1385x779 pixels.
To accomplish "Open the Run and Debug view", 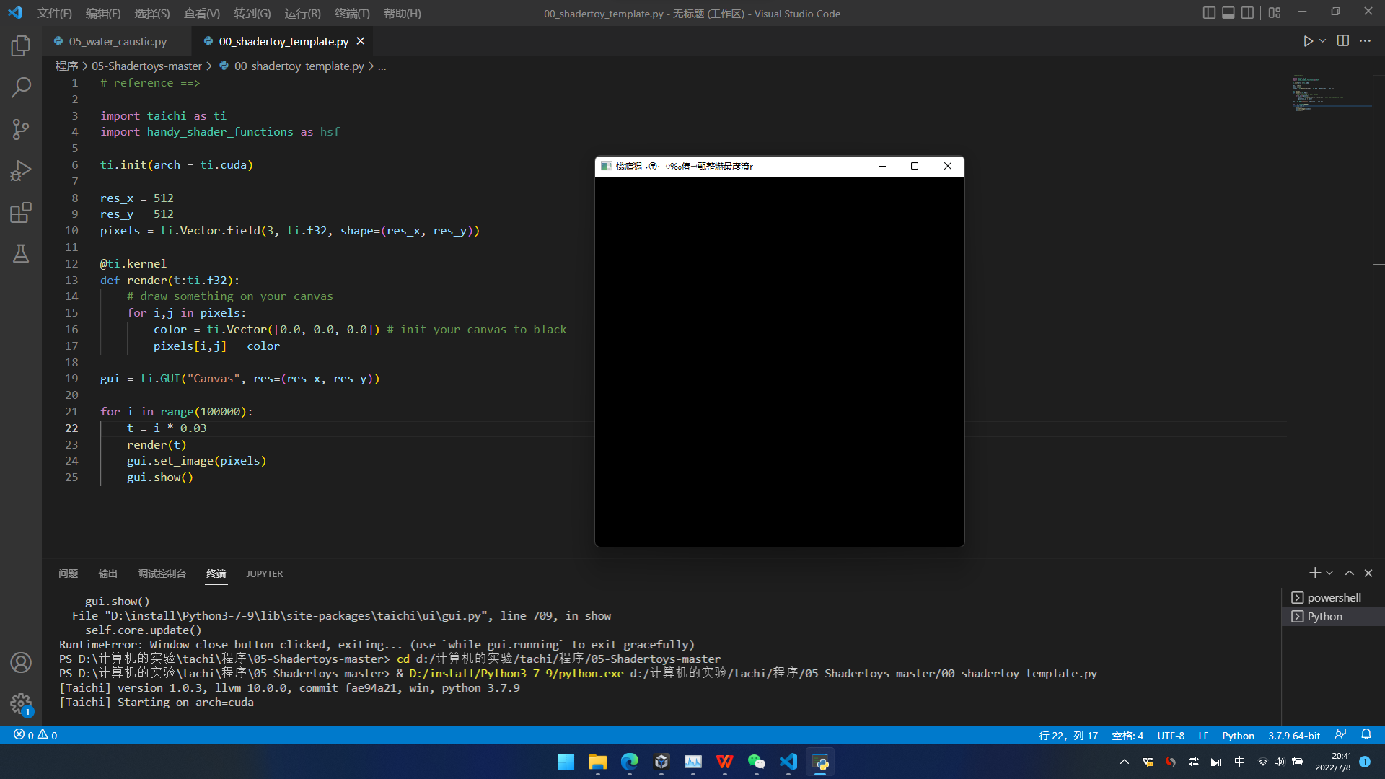I will tap(21, 171).
